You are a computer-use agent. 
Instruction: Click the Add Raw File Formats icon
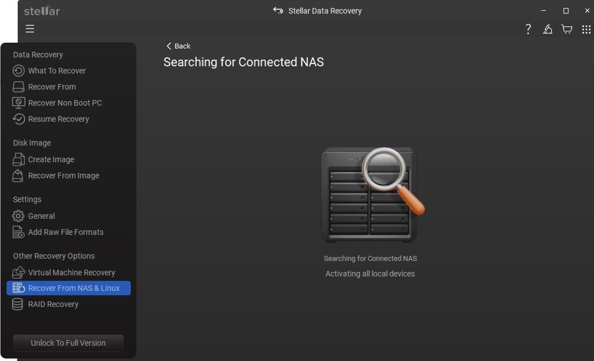point(18,232)
